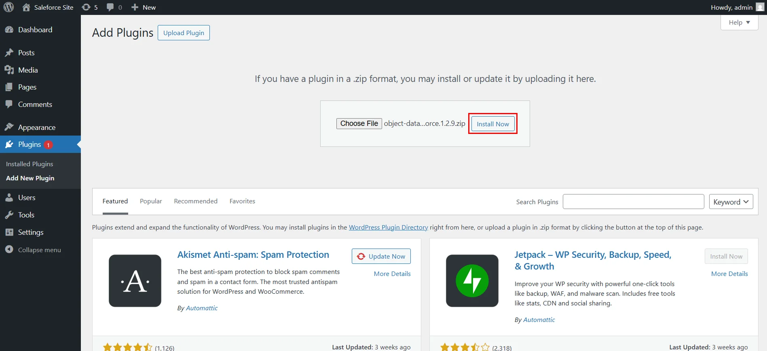Screen dimensions: 767x351
Task: Click the Appearance menu label
Action: click(37, 127)
